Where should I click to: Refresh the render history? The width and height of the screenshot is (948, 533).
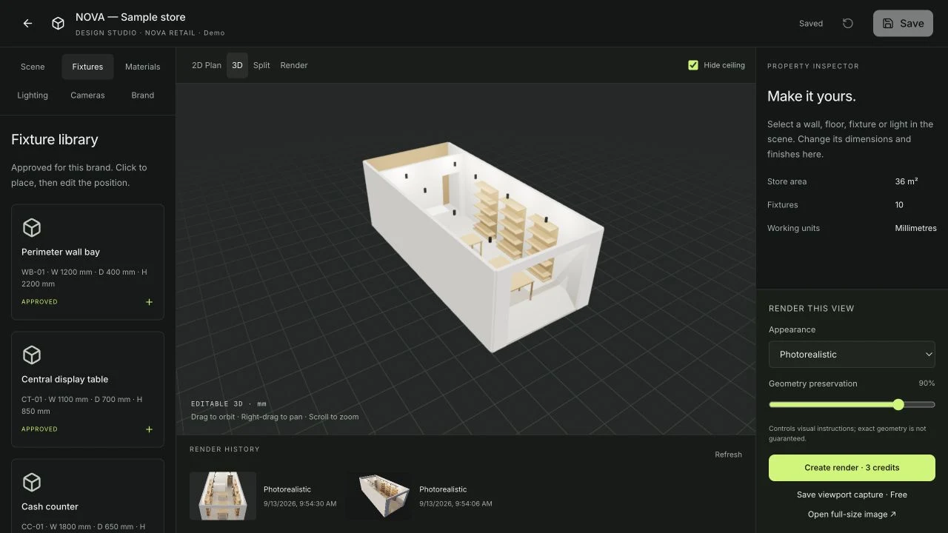coord(728,455)
